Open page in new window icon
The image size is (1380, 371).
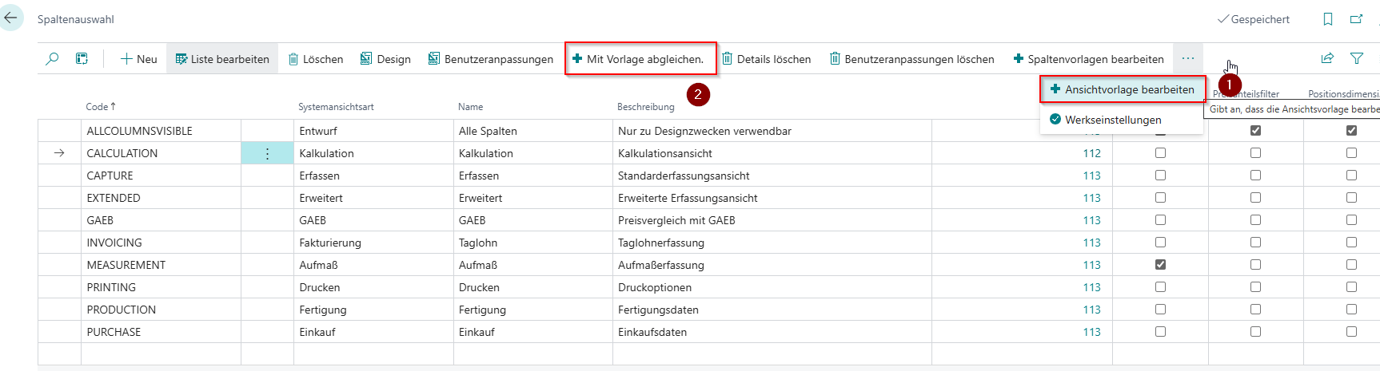click(x=1356, y=19)
